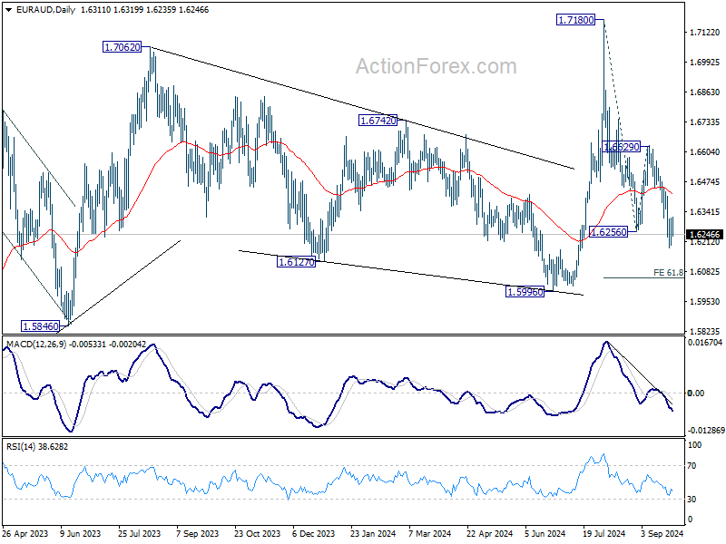Click the MACD -0.012869 scale value
Screen dimensions: 726x544
tap(706, 430)
